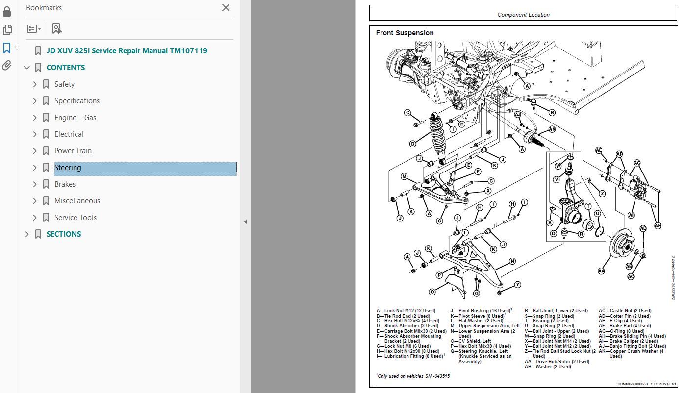
Task: Click the footnote Only used on vehicles SN -043515
Action: 413,376
